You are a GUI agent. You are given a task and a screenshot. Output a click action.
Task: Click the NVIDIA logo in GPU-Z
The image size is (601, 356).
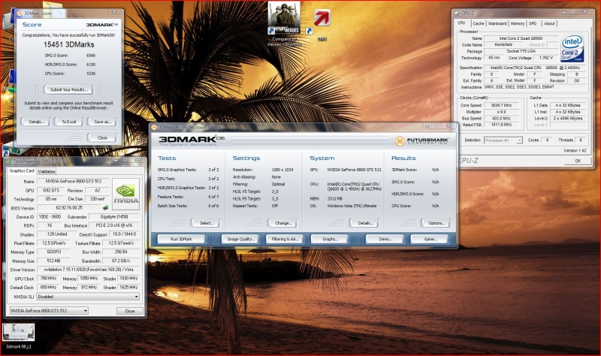coord(125,194)
